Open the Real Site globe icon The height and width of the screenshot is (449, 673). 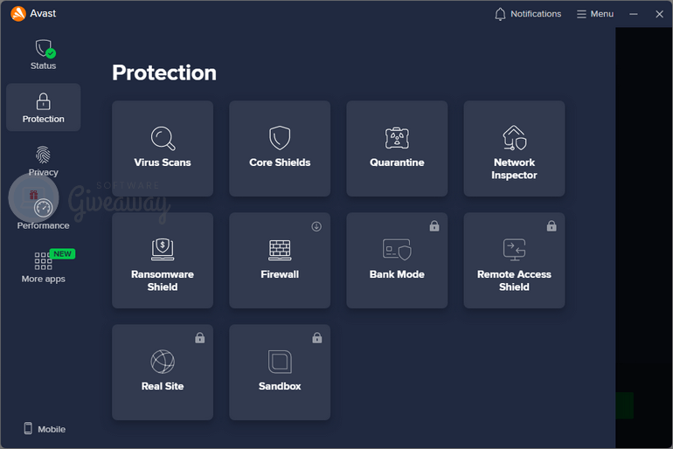[163, 362]
